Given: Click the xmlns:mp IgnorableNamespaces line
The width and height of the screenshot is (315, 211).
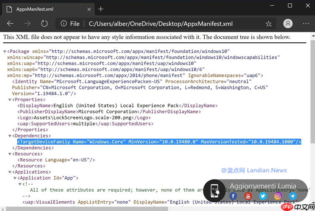Looking at the screenshot, I should (135, 76).
